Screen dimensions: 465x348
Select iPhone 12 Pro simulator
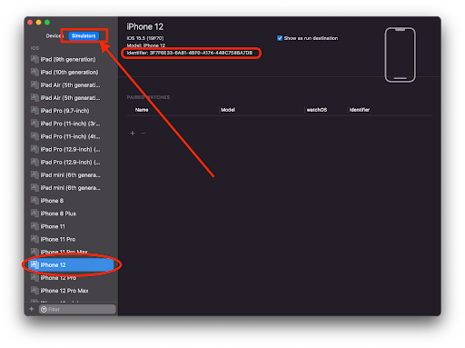71,277
